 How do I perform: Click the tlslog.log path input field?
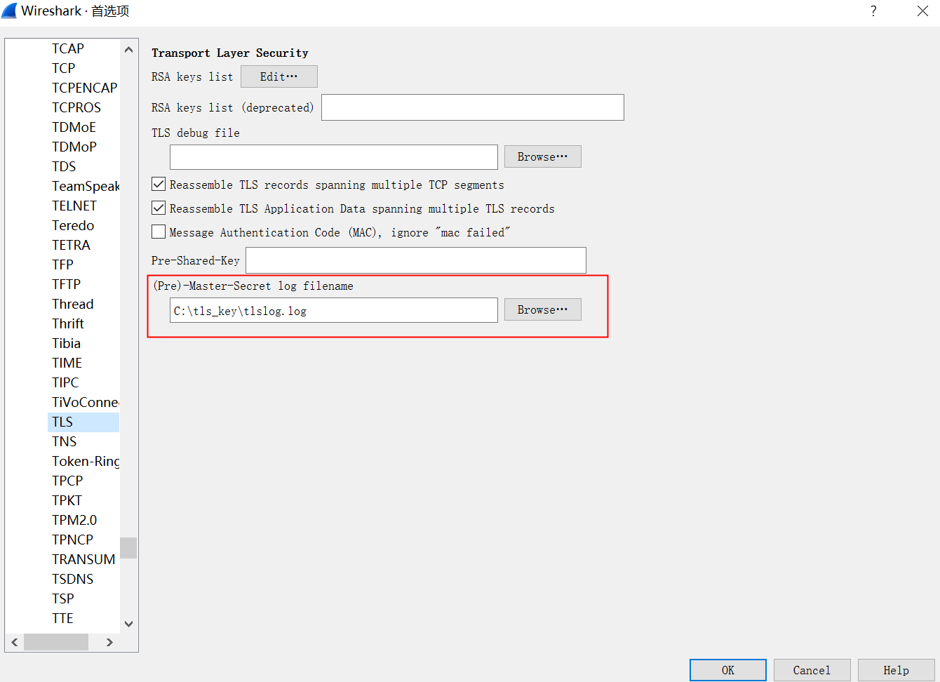coord(334,310)
